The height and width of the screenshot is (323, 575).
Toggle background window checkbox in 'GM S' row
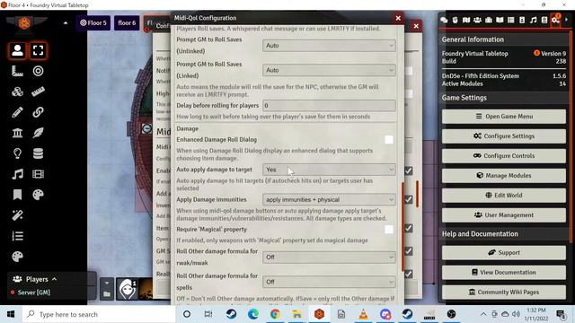tap(409, 251)
